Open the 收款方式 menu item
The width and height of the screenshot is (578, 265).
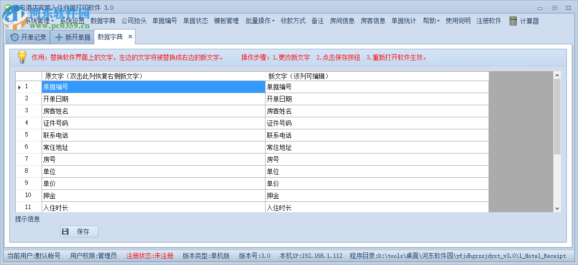(x=293, y=21)
